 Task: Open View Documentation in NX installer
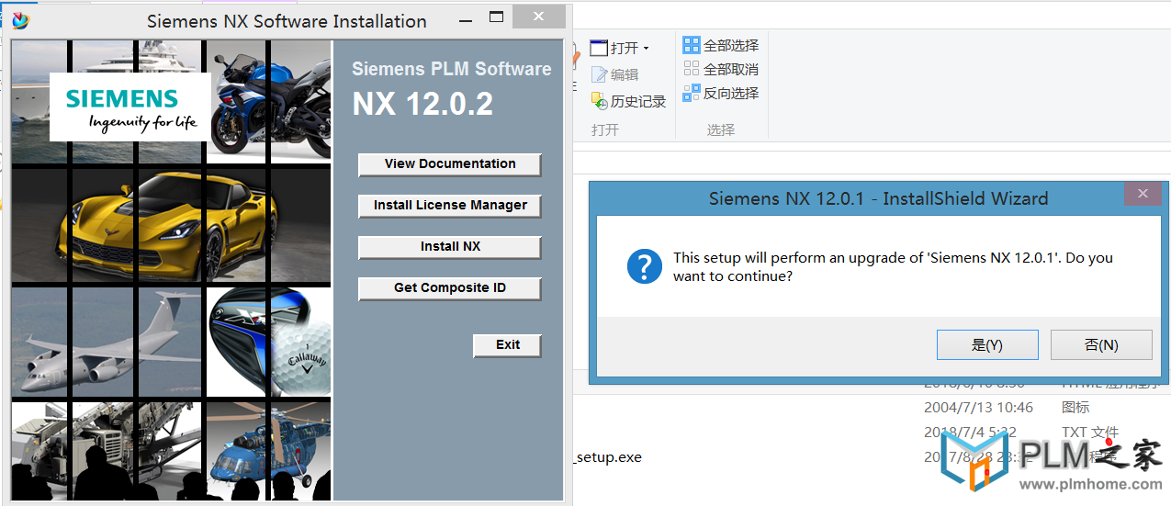[x=450, y=164]
